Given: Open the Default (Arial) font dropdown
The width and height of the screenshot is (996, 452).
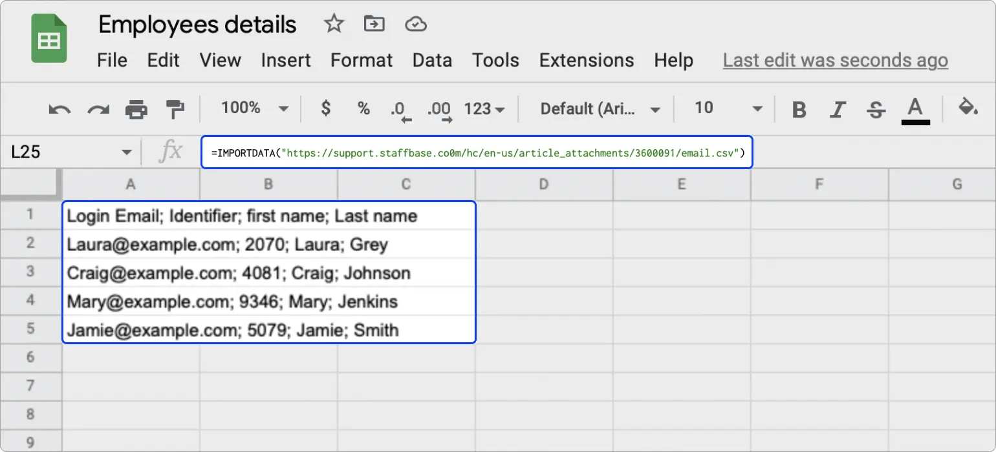Looking at the screenshot, I should click(x=600, y=109).
